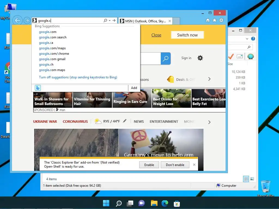
Task: Select suggestion google.com/chrome
Action: [54, 54]
